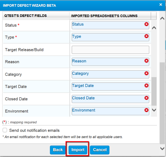The width and height of the screenshot is (166, 157).
Task: Click the Back button
Action: click(58, 150)
